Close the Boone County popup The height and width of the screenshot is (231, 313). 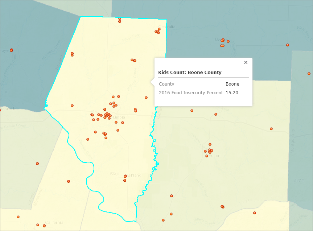(246, 62)
